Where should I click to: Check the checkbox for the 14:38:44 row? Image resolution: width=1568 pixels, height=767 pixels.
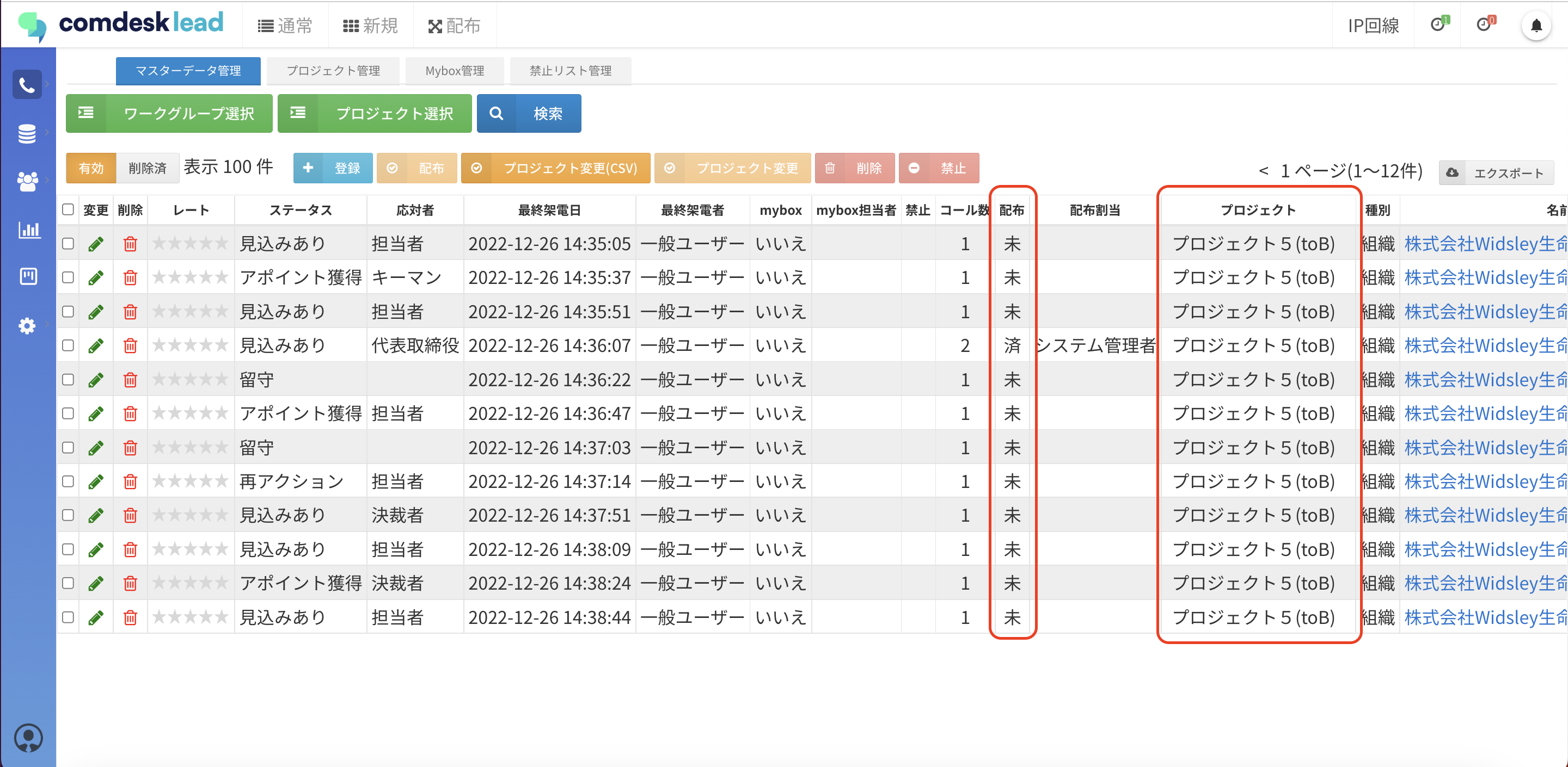pos(68,617)
